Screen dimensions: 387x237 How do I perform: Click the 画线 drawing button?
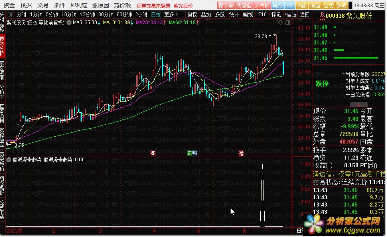click(248, 14)
